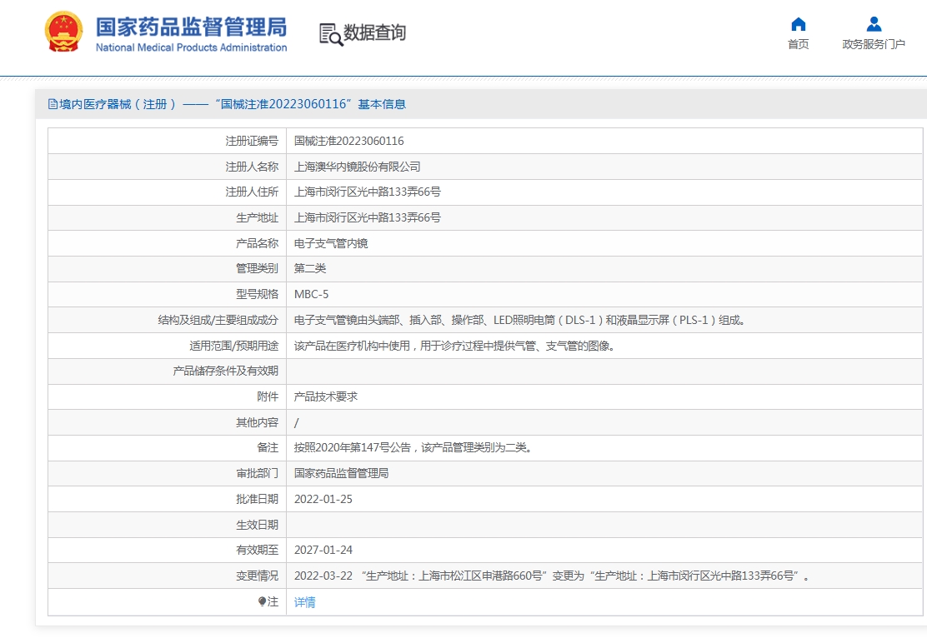Viewport: 927px width, 638px height.
Task: Click the 有效期至 label
Action: pyautogui.click(x=257, y=550)
